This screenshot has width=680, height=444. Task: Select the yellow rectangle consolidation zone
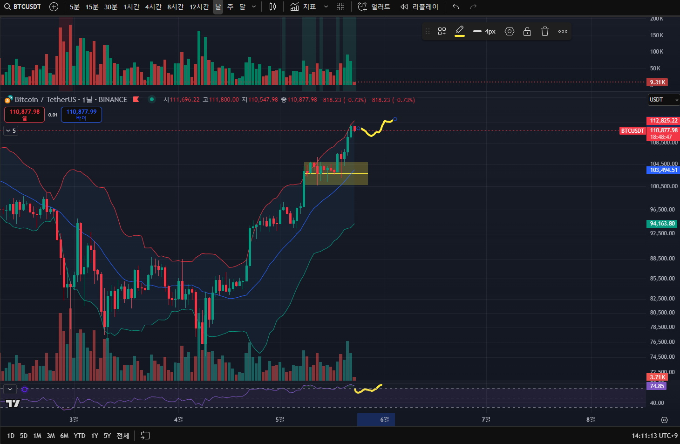336,173
